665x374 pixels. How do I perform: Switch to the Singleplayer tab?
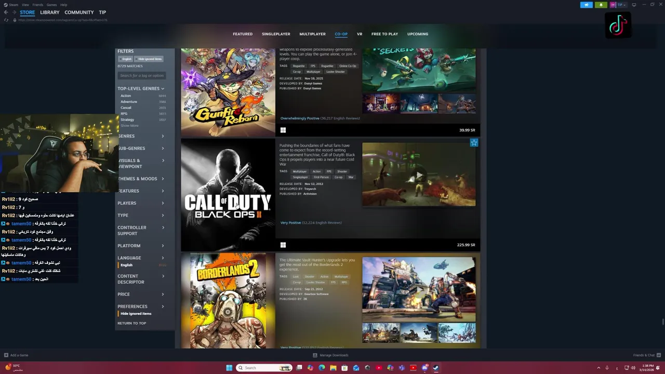276,34
